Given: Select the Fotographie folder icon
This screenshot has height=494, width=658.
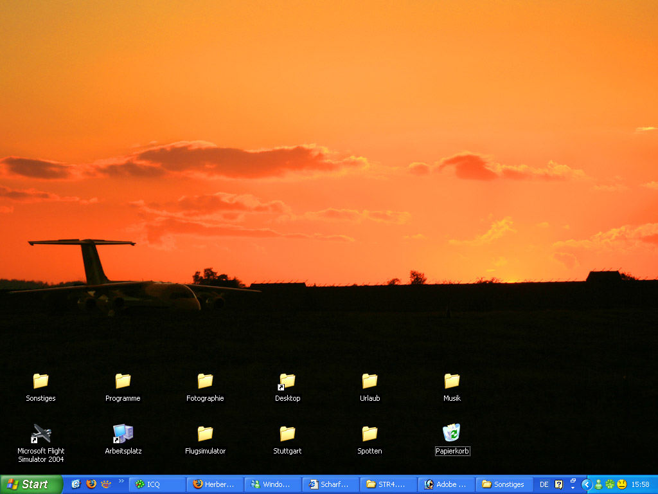Looking at the screenshot, I should pos(205,381).
